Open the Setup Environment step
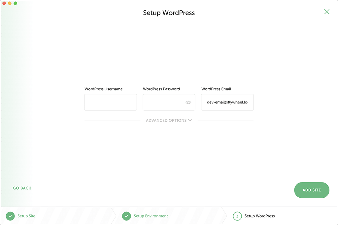338x225 pixels. pyautogui.click(x=151, y=216)
